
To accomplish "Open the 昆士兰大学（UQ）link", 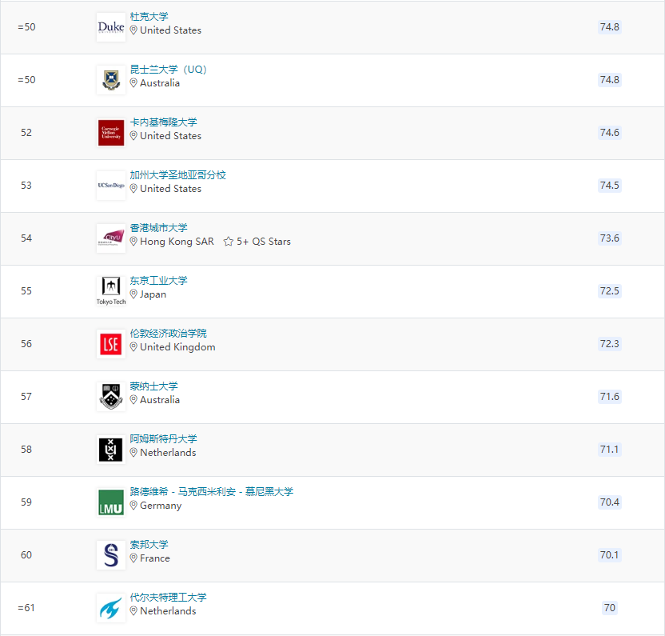I will tap(169, 70).
